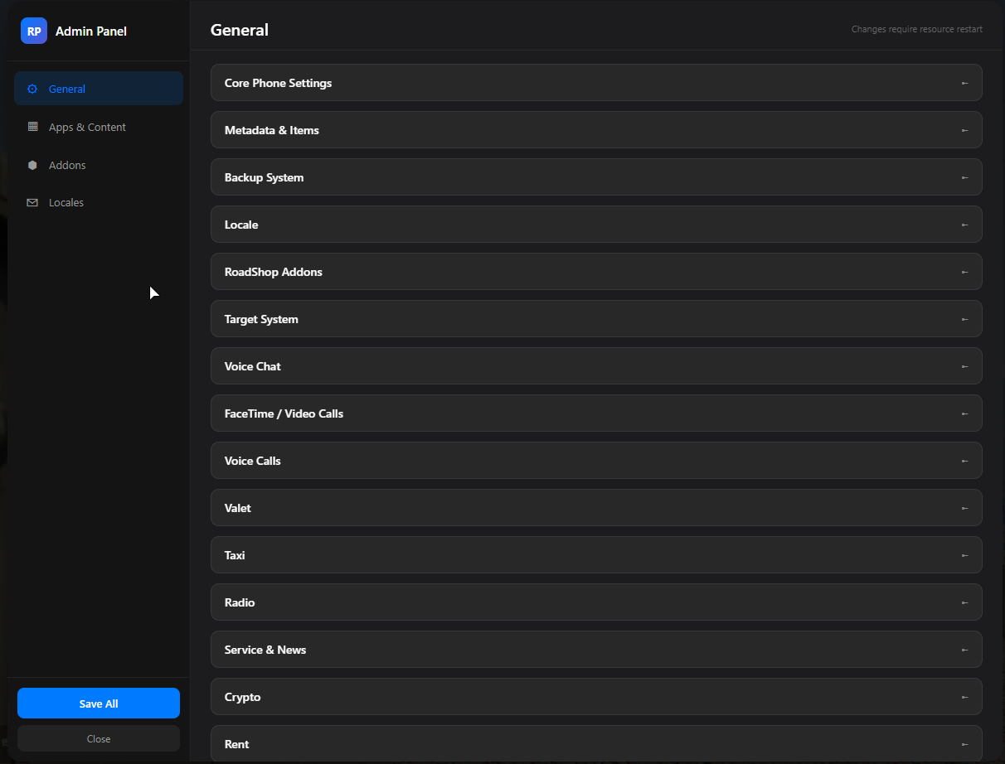Click the Addons hexagon icon

(32, 165)
